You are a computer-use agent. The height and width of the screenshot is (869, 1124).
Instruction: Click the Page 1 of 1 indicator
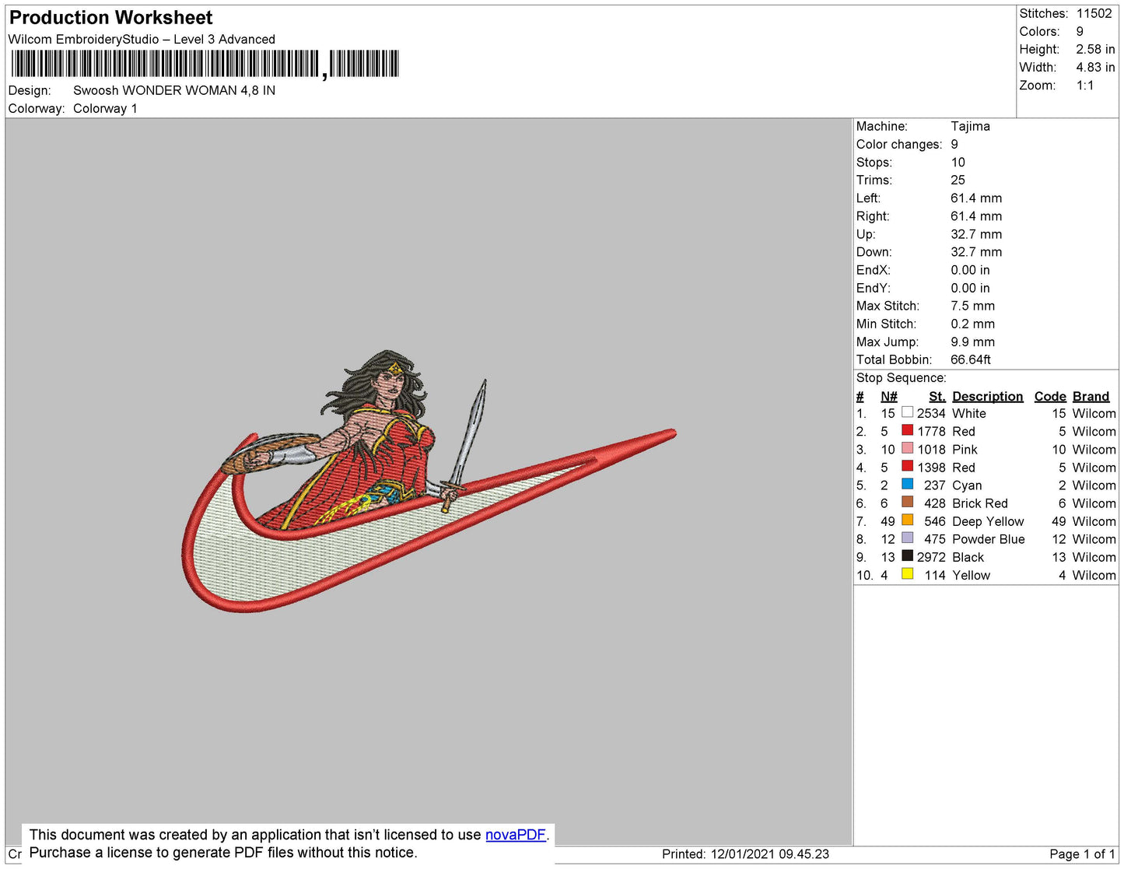click(x=1082, y=854)
